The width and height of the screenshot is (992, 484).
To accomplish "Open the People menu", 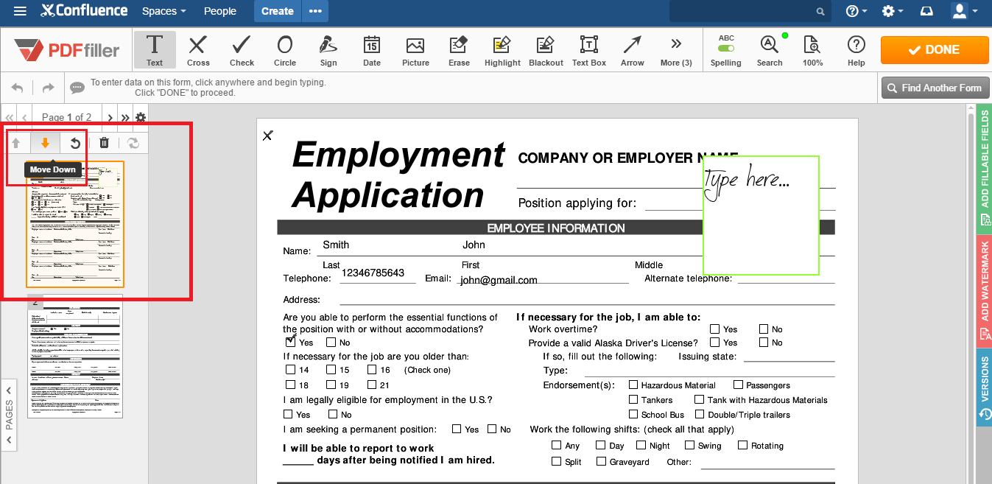I will tap(220, 11).
